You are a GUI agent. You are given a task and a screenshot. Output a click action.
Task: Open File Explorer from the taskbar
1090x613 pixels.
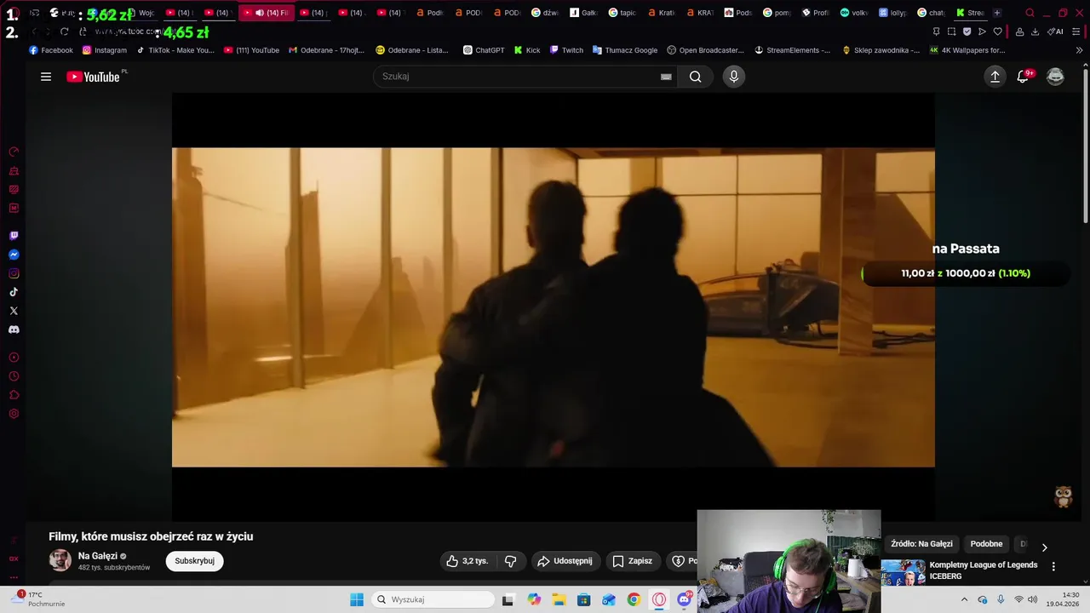559,599
